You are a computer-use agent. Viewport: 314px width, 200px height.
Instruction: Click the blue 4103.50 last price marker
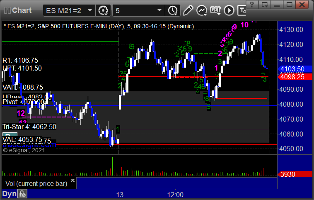(295, 69)
